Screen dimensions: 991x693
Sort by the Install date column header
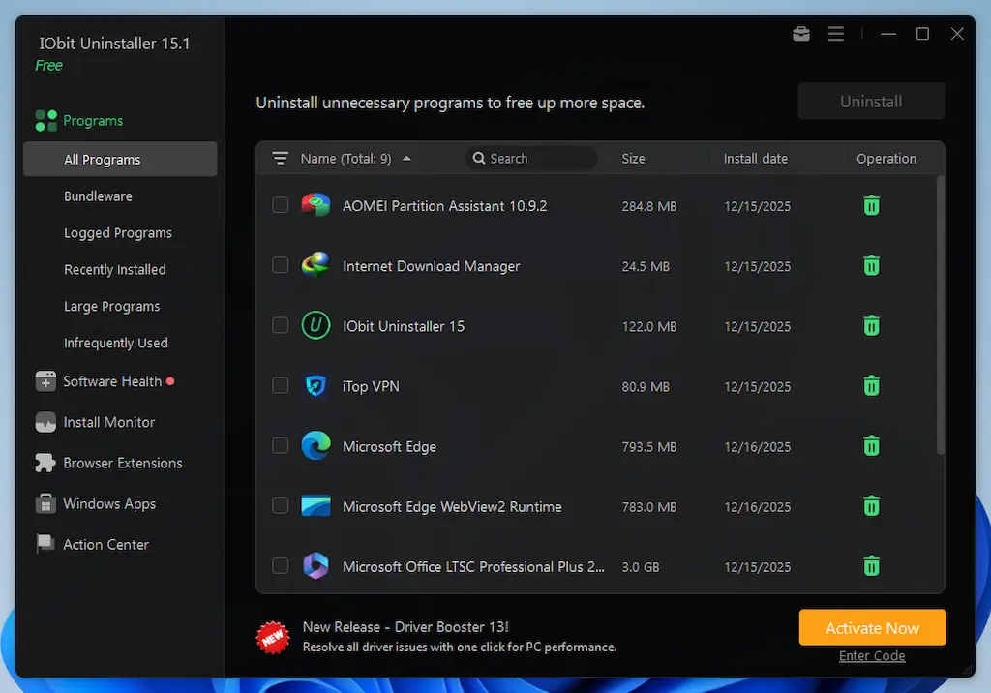coord(755,159)
